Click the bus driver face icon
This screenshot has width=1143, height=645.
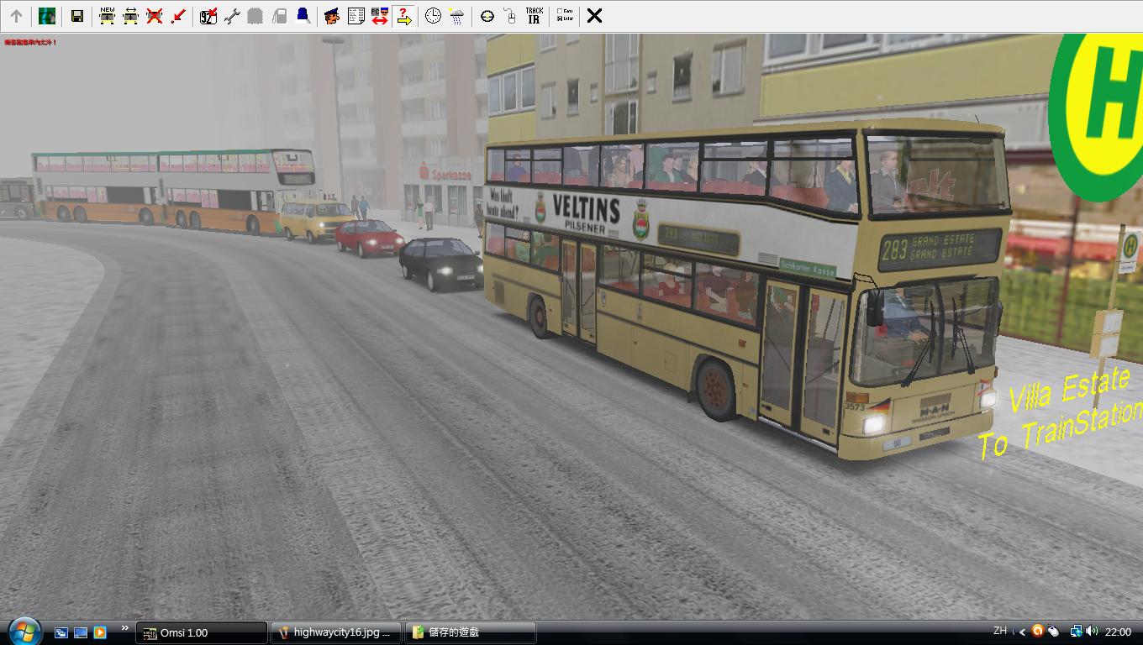tap(332, 16)
